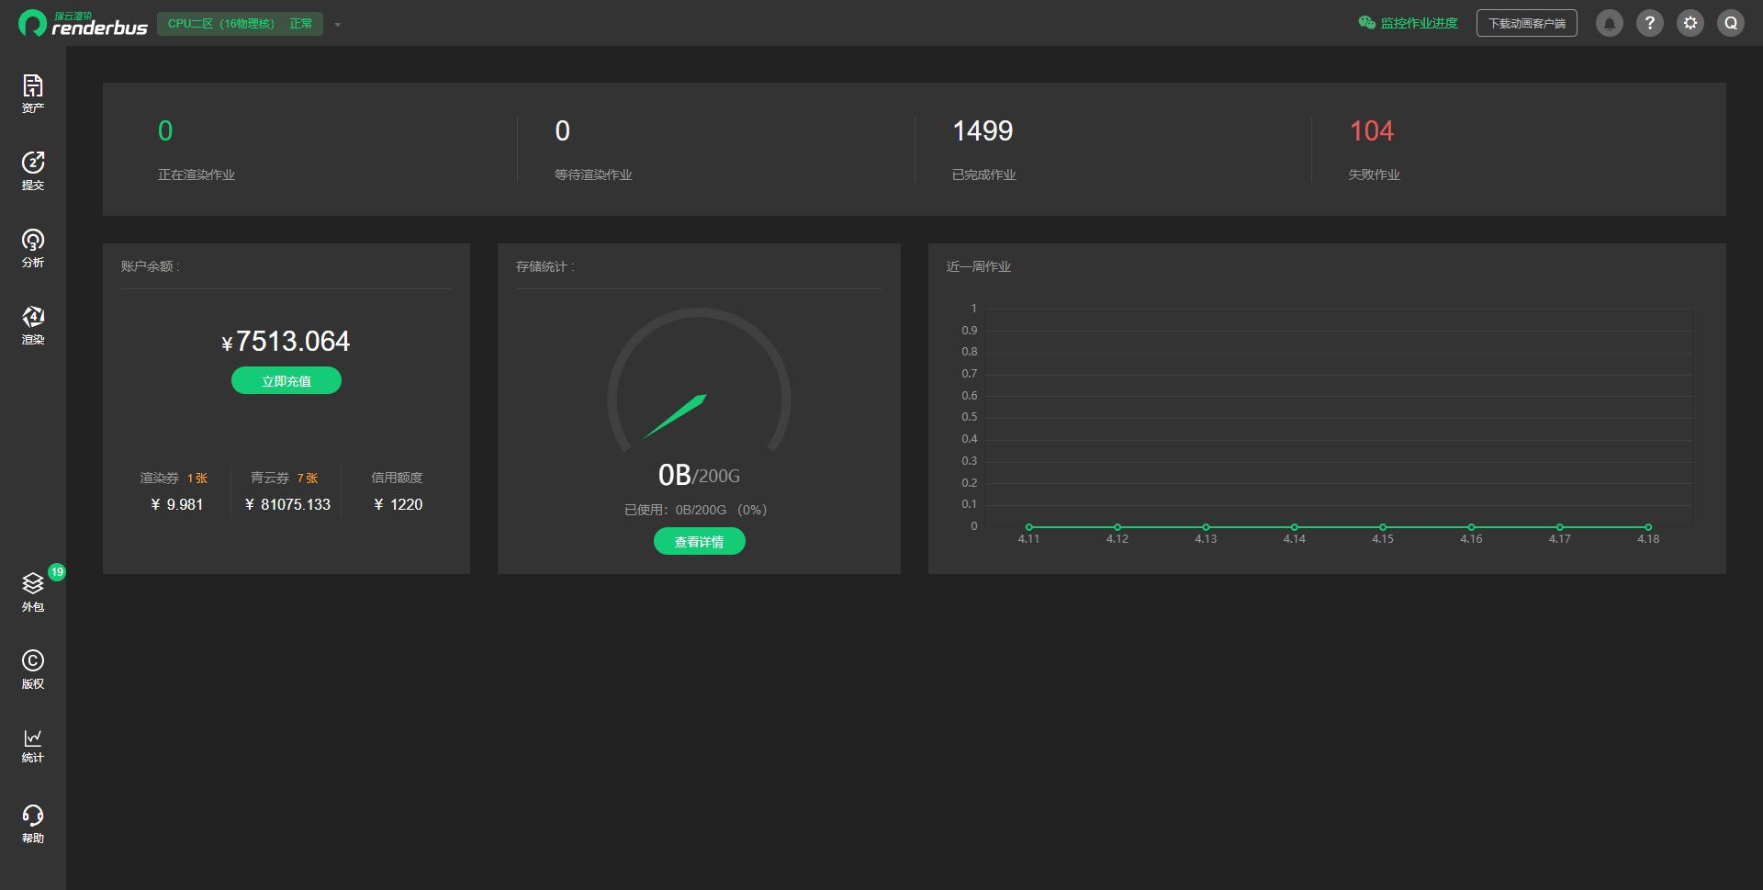
Task: Click the 立即充值 recharge button
Action: (x=286, y=380)
